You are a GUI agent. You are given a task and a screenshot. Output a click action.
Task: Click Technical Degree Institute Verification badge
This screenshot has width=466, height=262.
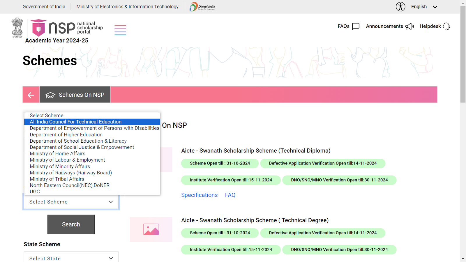click(231, 250)
